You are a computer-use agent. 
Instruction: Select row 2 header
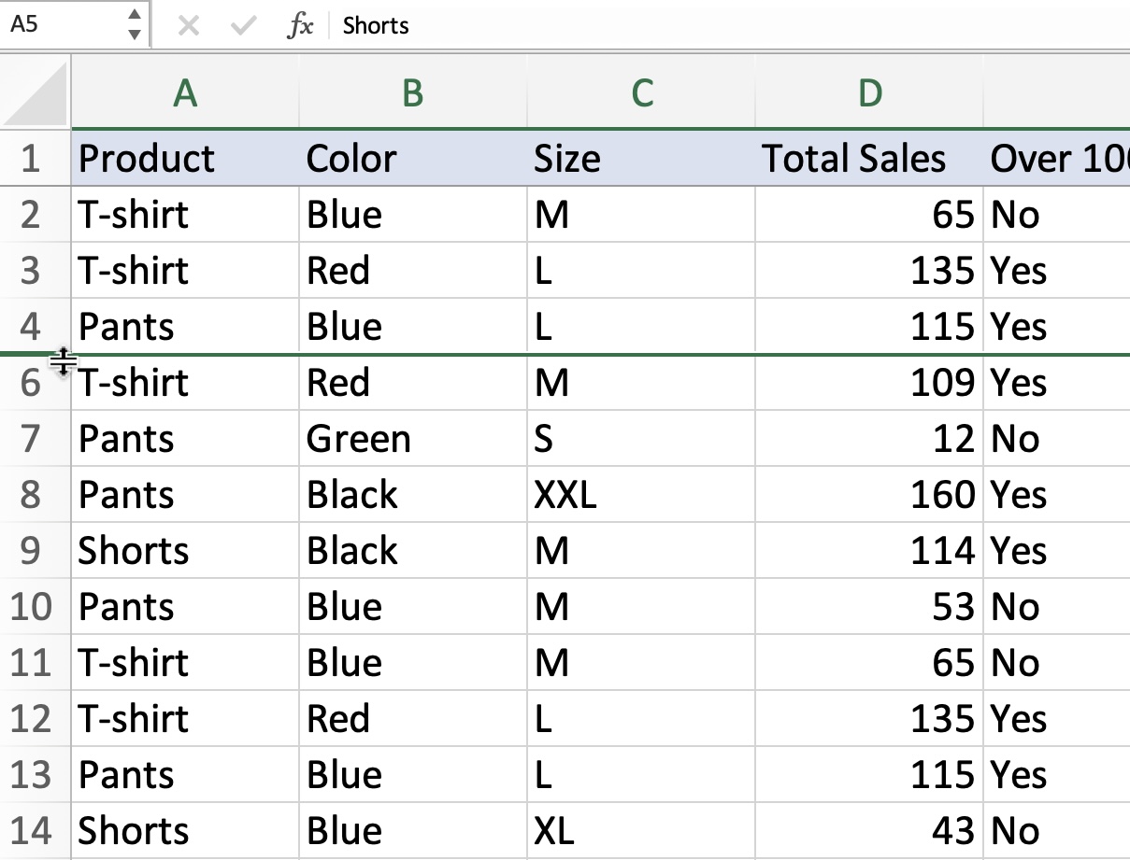pos(35,214)
